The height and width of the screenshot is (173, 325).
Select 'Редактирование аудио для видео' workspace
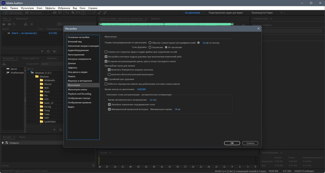(x=226, y=13)
